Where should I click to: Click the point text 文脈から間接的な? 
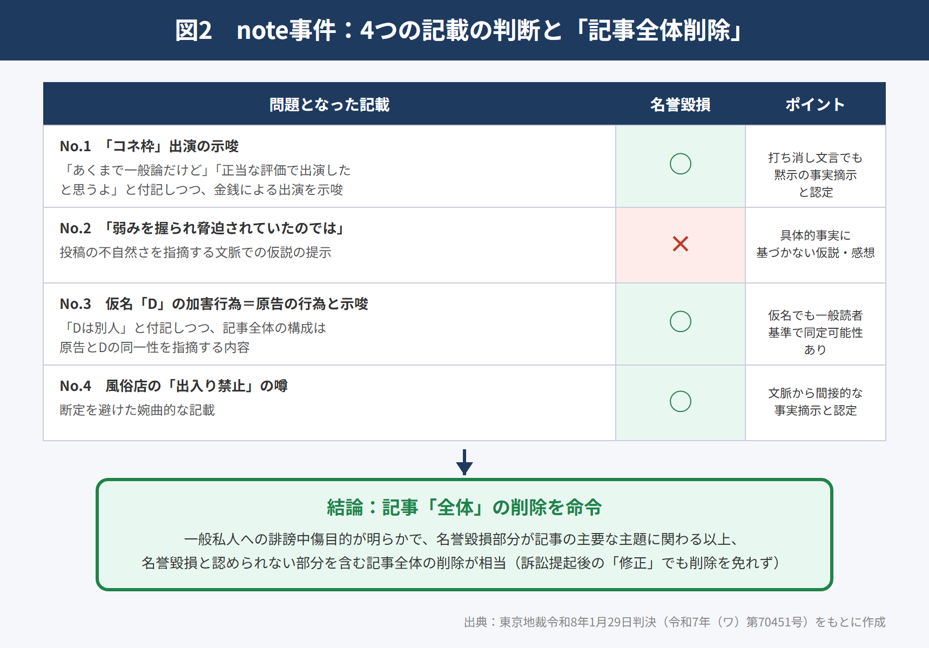coord(816,393)
